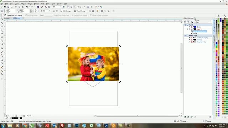The image size is (228, 128).
Task: Click Layer Manager View icon in Object Manager
Action: coord(192,21)
